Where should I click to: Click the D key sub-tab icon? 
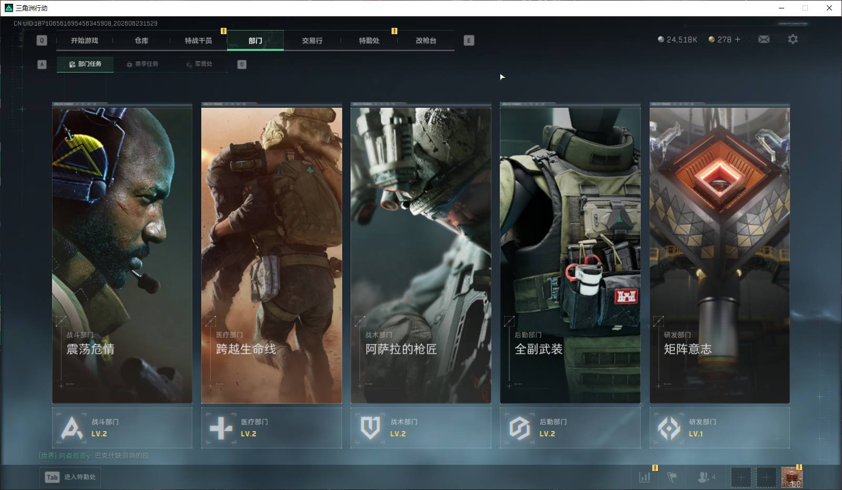coord(242,64)
